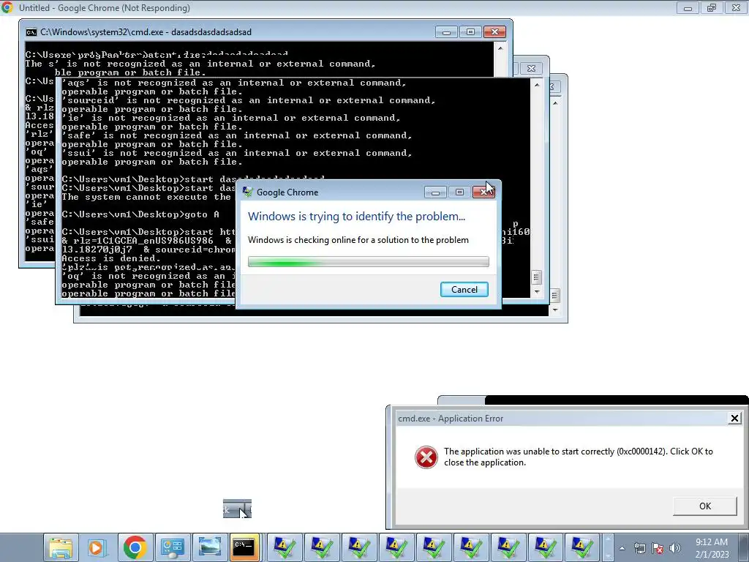Click the Google Chrome dialog title icon
749x562 pixels.
click(247, 192)
